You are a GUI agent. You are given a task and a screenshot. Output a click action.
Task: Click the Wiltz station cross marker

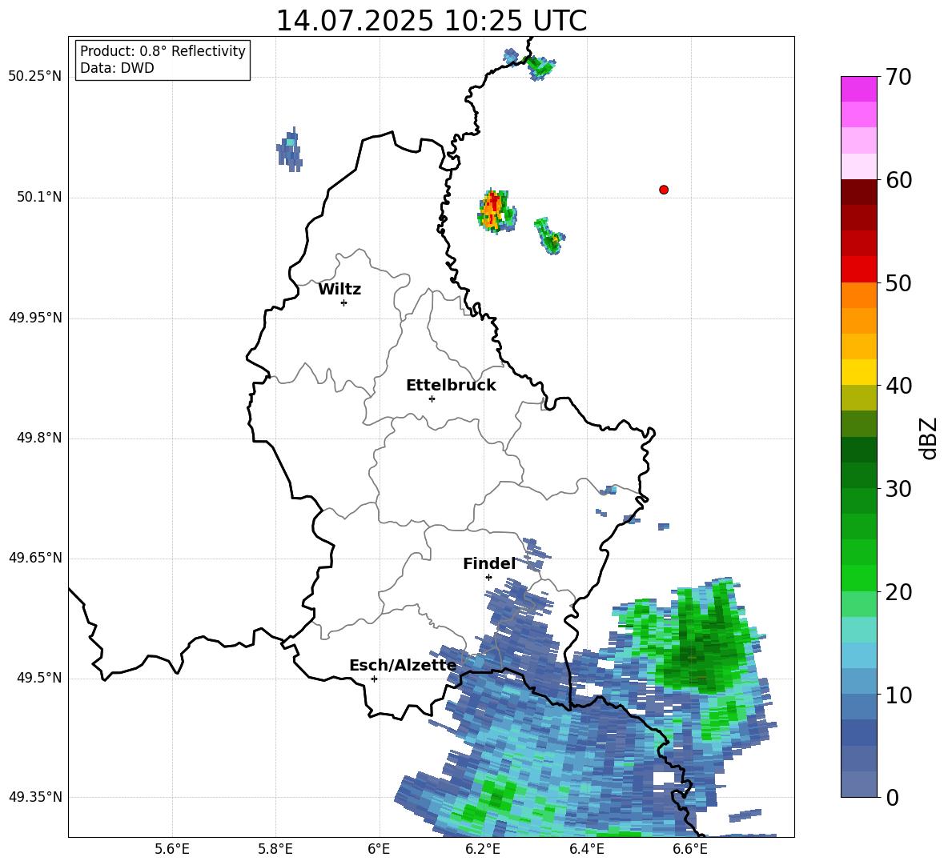click(343, 302)
